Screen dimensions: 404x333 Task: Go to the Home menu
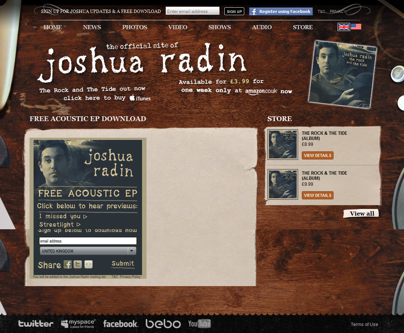click(52, 27)
